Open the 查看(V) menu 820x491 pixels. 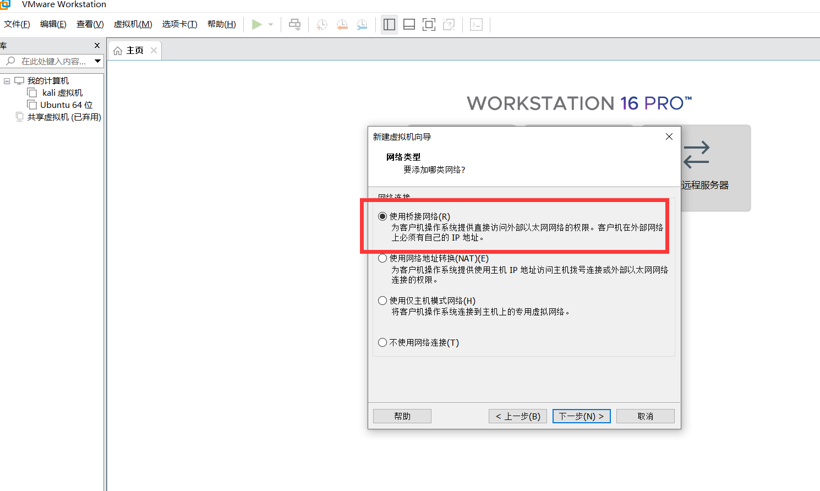click(x=90, y=24)
